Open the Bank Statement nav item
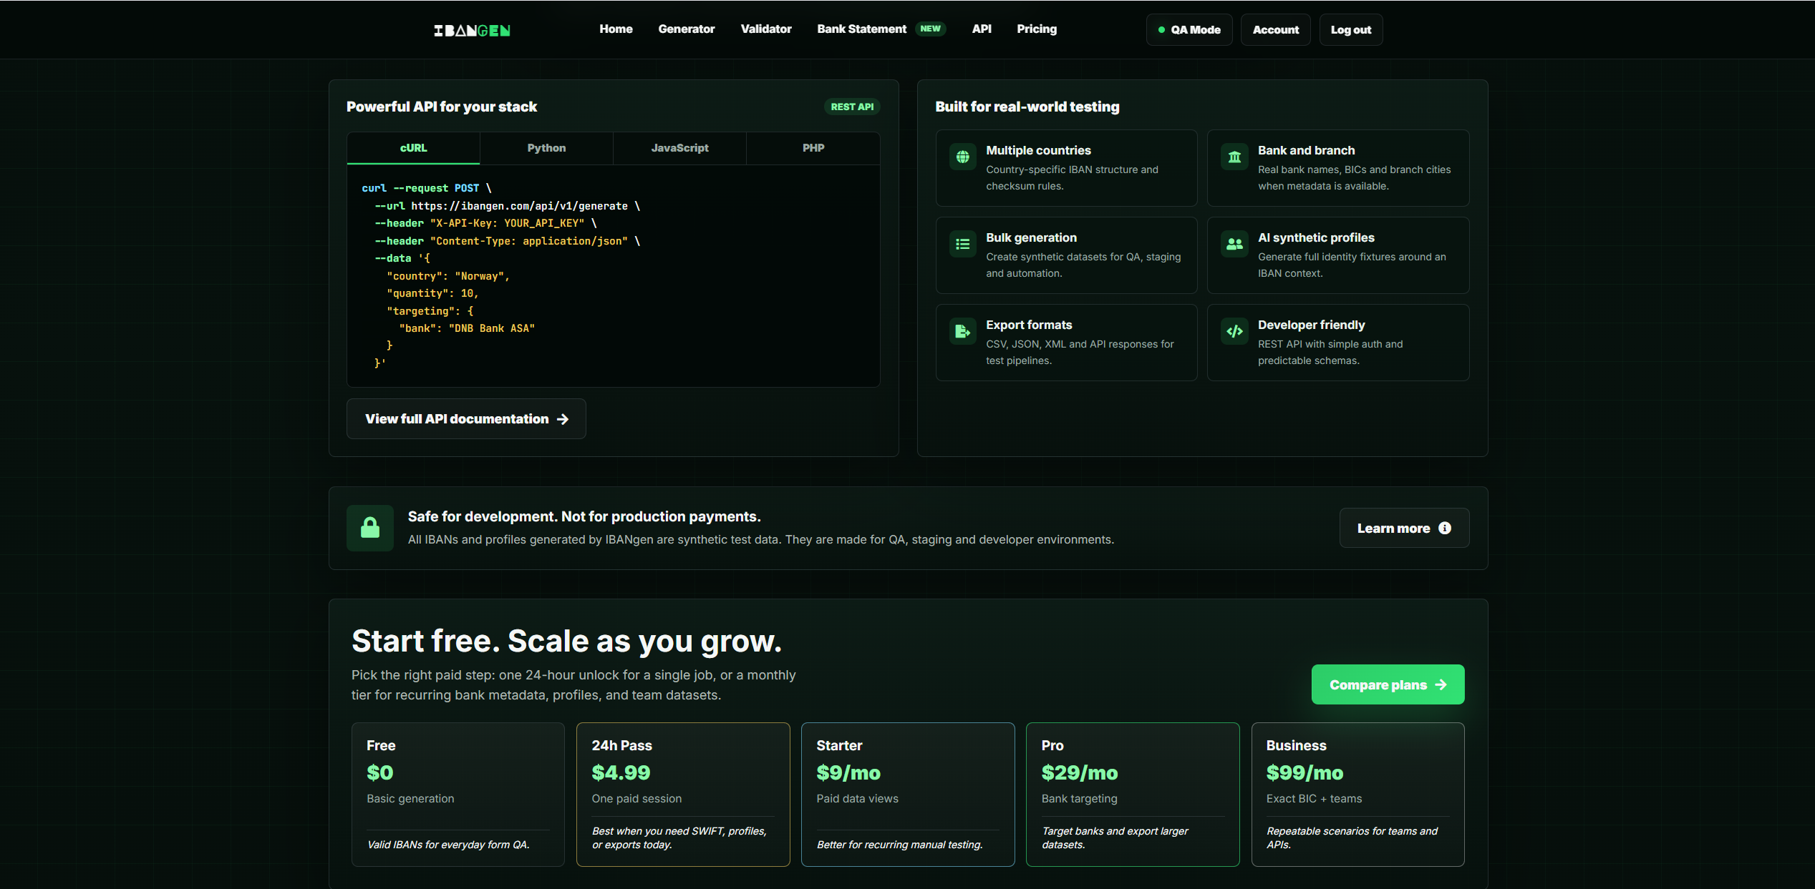Image resolution: width=1815 pixels, height=889 pixels. pos(861,29)
